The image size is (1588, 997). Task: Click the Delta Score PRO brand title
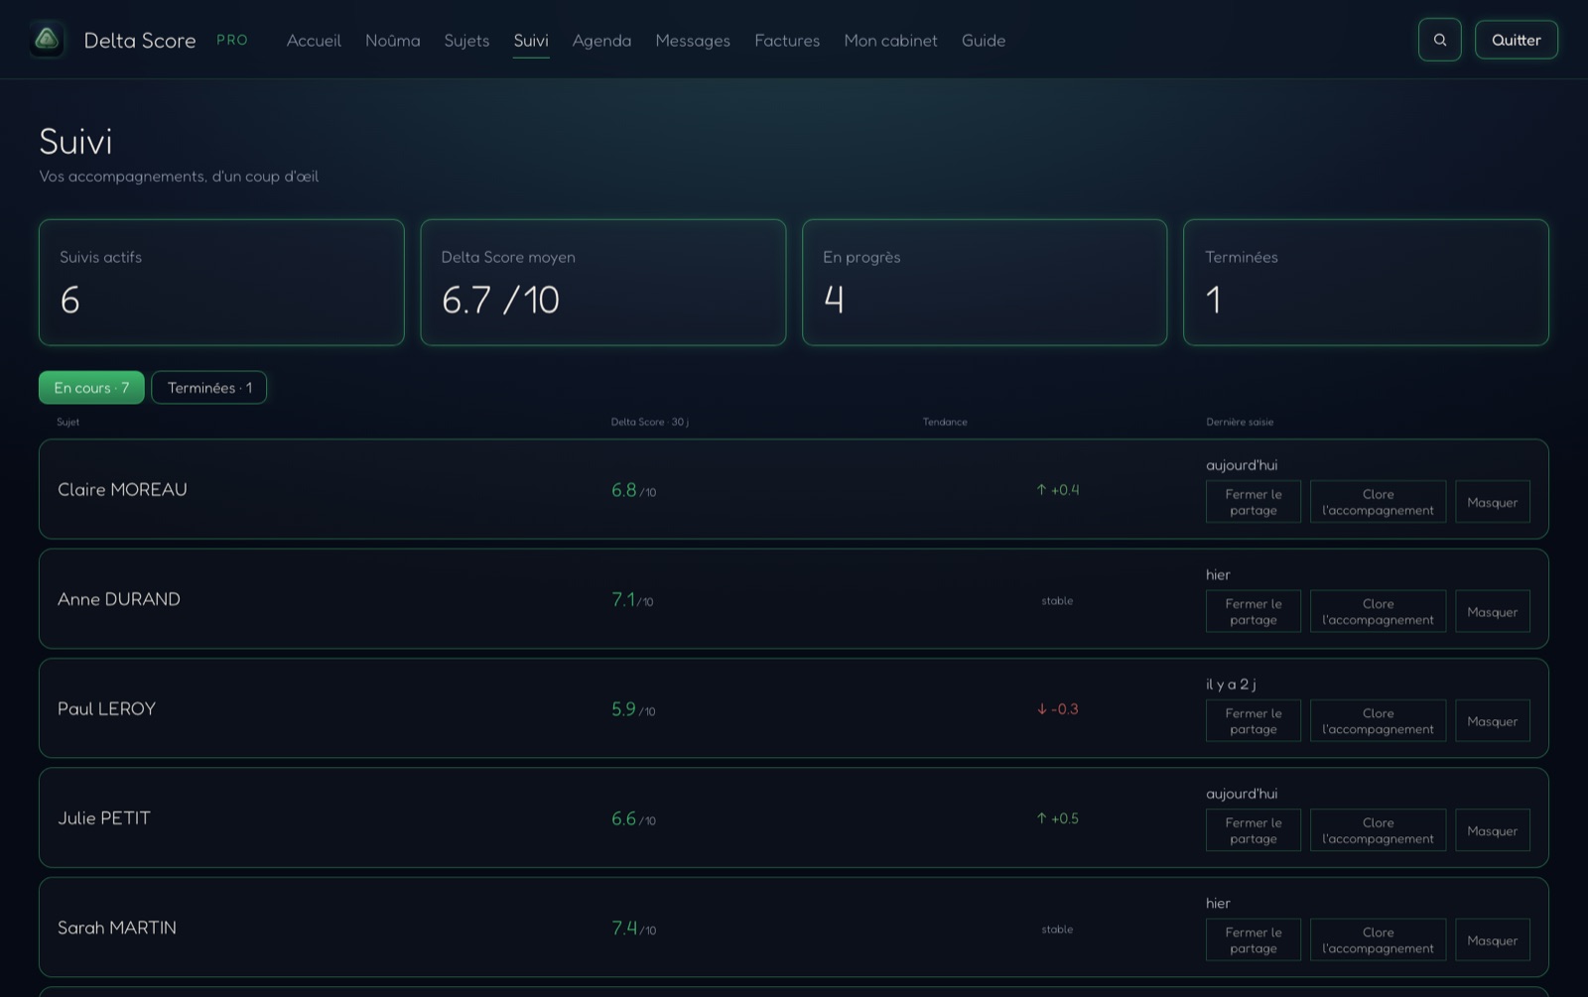(x=166, y=41)
